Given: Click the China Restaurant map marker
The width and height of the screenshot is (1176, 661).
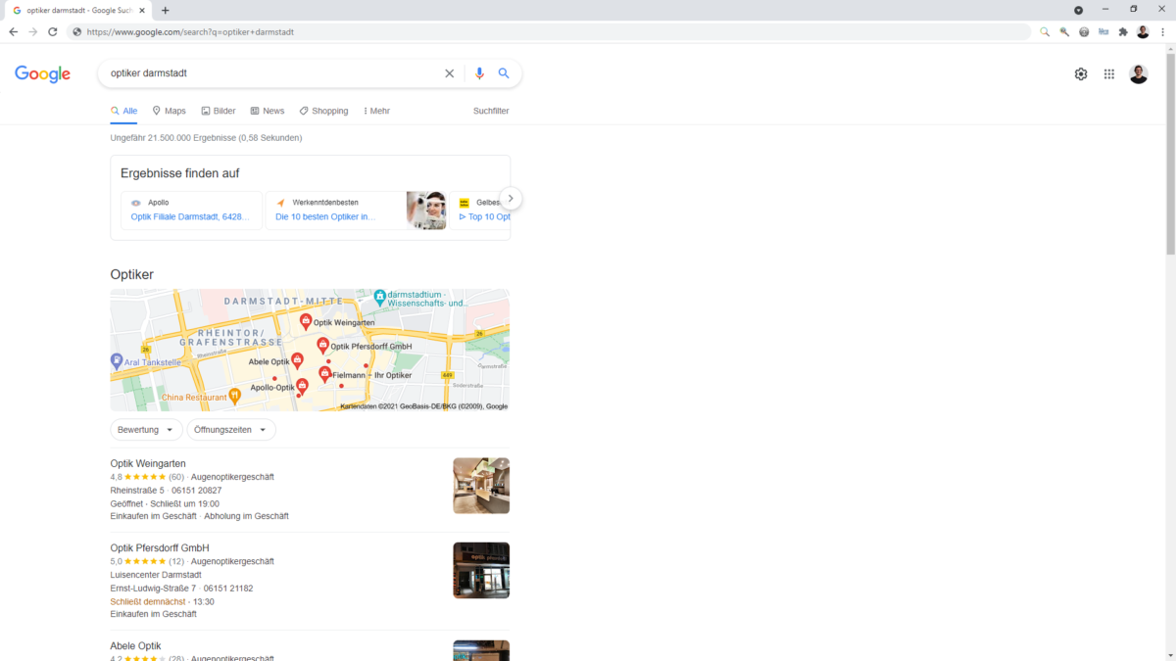Looking at the screenshot, I should pyautogui.click(x=234, y=396).
